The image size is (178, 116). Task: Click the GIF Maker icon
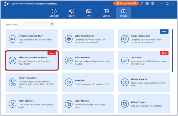[125, 60]
